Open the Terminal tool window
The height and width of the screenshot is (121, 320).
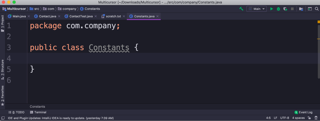point(38,112)
